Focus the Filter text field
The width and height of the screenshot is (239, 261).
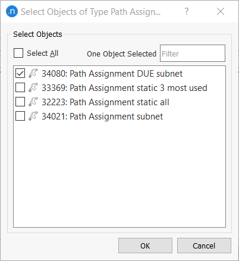coord(193,53)
